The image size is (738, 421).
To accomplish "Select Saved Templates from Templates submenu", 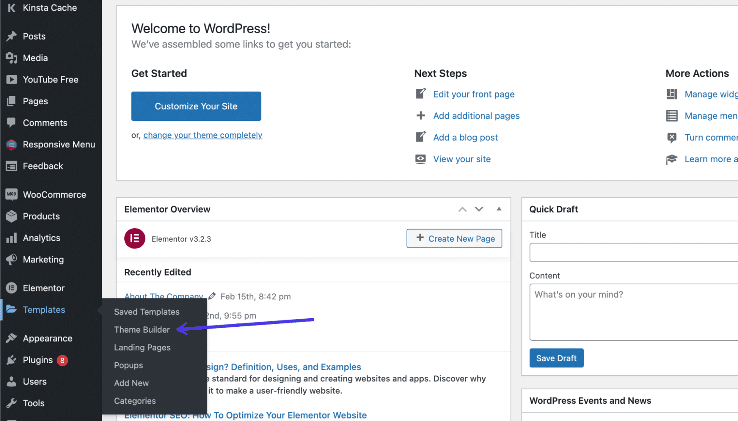I will [147, 312].
